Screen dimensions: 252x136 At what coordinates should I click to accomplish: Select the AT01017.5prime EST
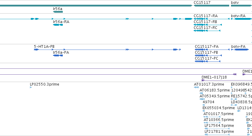(x=212, y=117)
